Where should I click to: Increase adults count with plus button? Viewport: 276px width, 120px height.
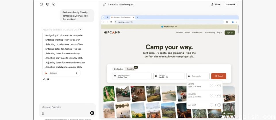(219, 85)
